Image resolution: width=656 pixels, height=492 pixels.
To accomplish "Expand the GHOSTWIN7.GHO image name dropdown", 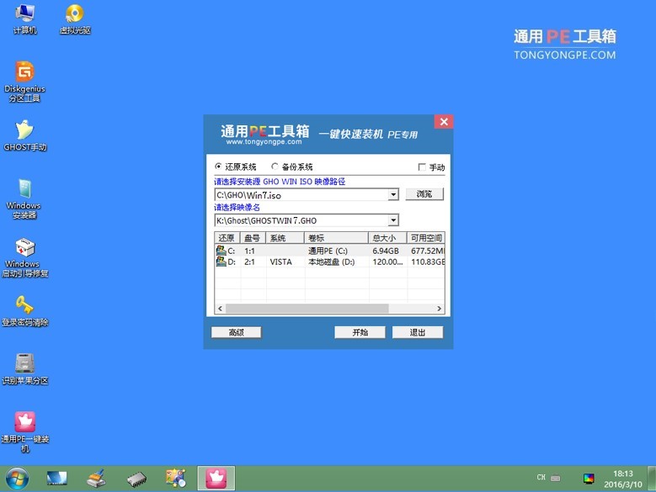I will click(x=393, y=220).
